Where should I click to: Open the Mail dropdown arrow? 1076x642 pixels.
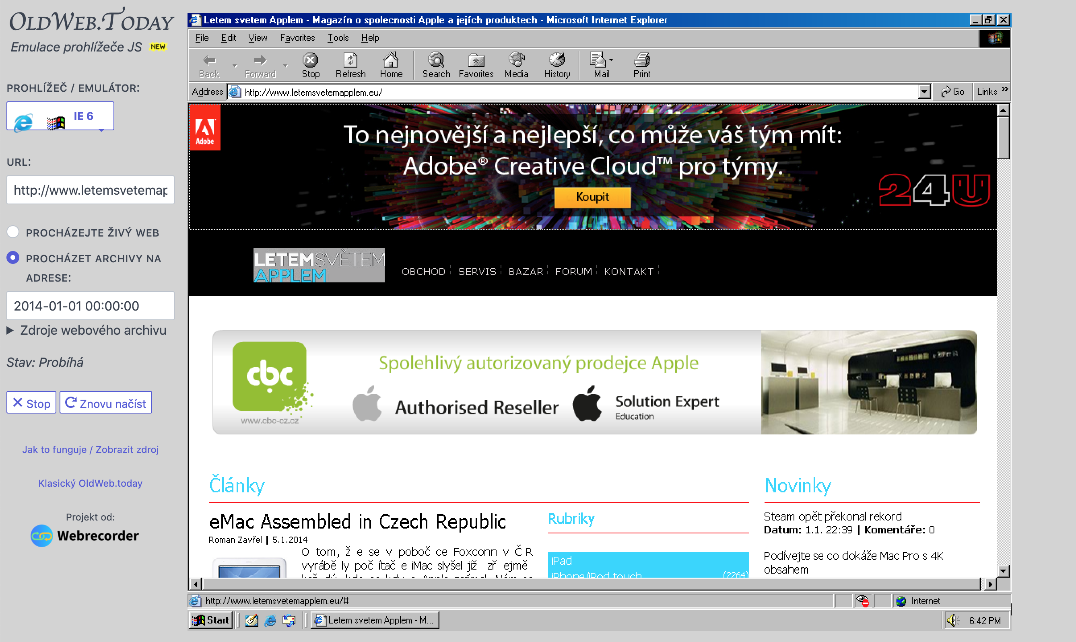tap(611, 60)
